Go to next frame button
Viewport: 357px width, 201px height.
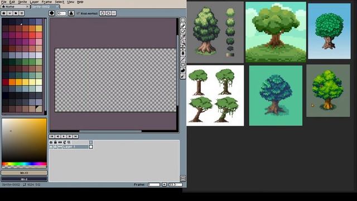coord(70,136)
